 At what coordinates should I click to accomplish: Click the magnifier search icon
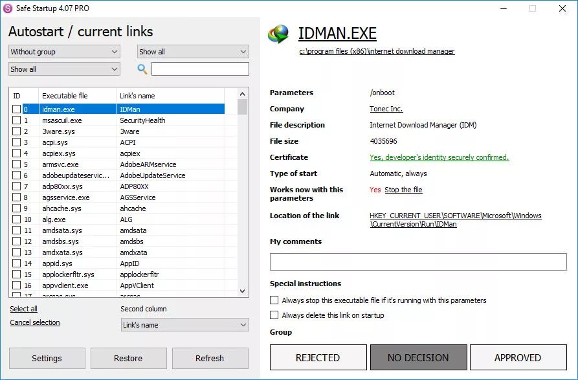[142, 69]
